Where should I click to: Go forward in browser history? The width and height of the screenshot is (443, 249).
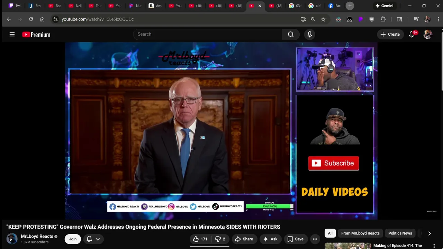click(x=20, y=19)
